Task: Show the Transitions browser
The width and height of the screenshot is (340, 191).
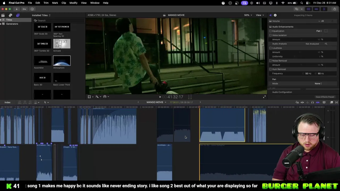Action: pyautogui.click(x=337, y=102)
